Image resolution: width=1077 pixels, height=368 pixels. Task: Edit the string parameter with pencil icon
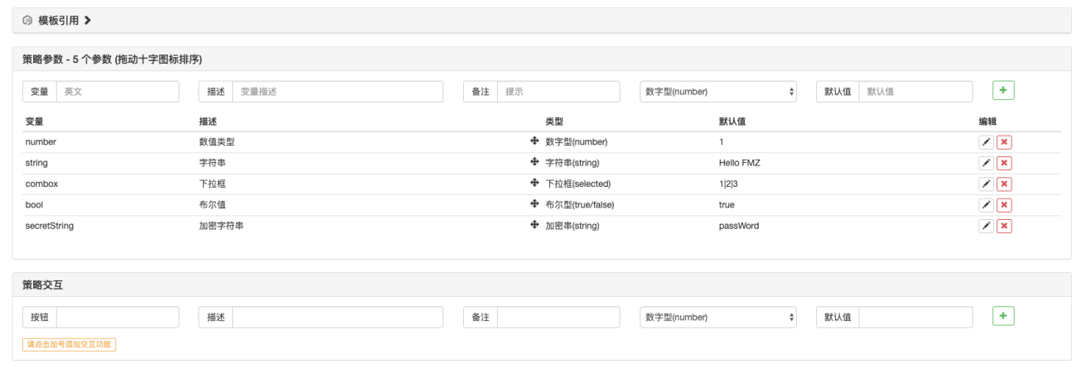986,163
